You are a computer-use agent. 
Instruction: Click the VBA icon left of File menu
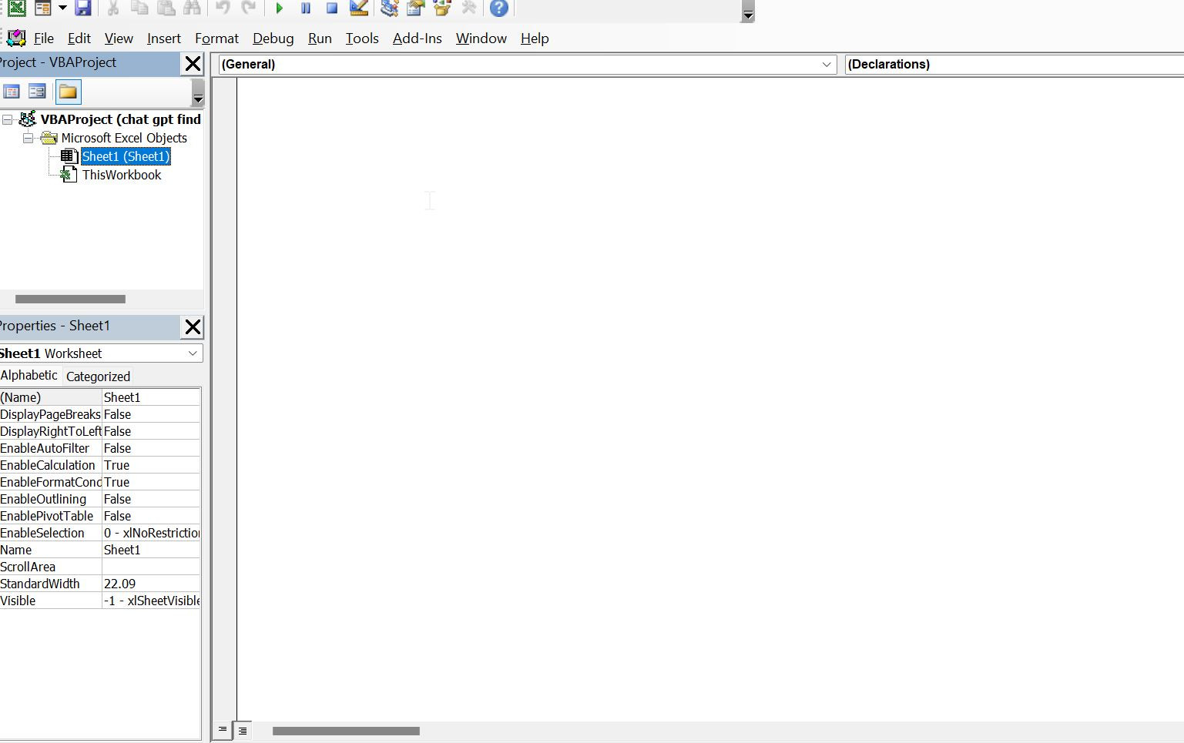16,38
